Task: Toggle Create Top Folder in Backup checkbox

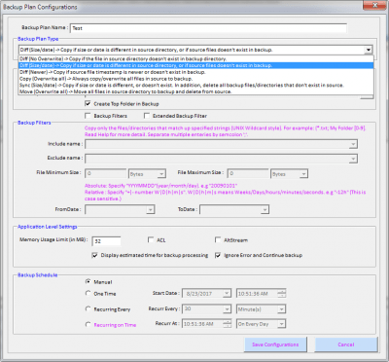Action: [x=88, y=104]
